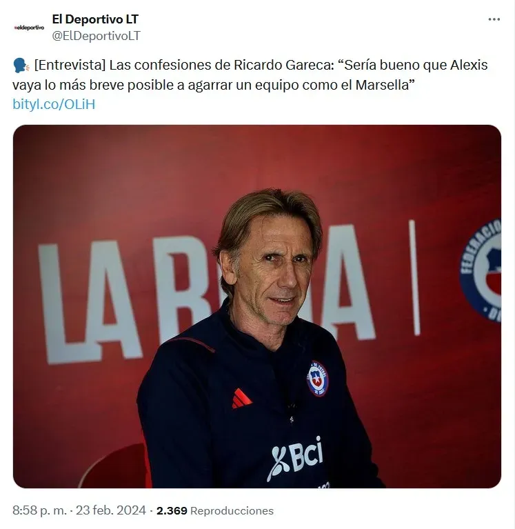Open the three-dot more options menu
515x529 pixels.
[494, 19]
